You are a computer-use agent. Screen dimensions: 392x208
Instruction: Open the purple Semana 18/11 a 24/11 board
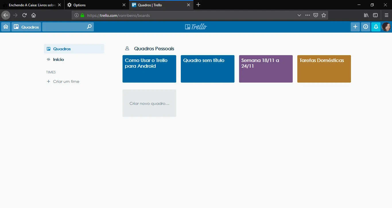coord(266,69)
